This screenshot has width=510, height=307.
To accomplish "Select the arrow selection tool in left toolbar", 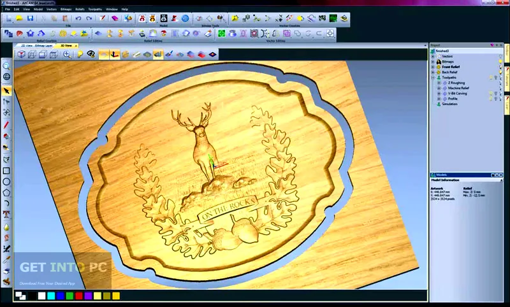I will tap(6, 91).
